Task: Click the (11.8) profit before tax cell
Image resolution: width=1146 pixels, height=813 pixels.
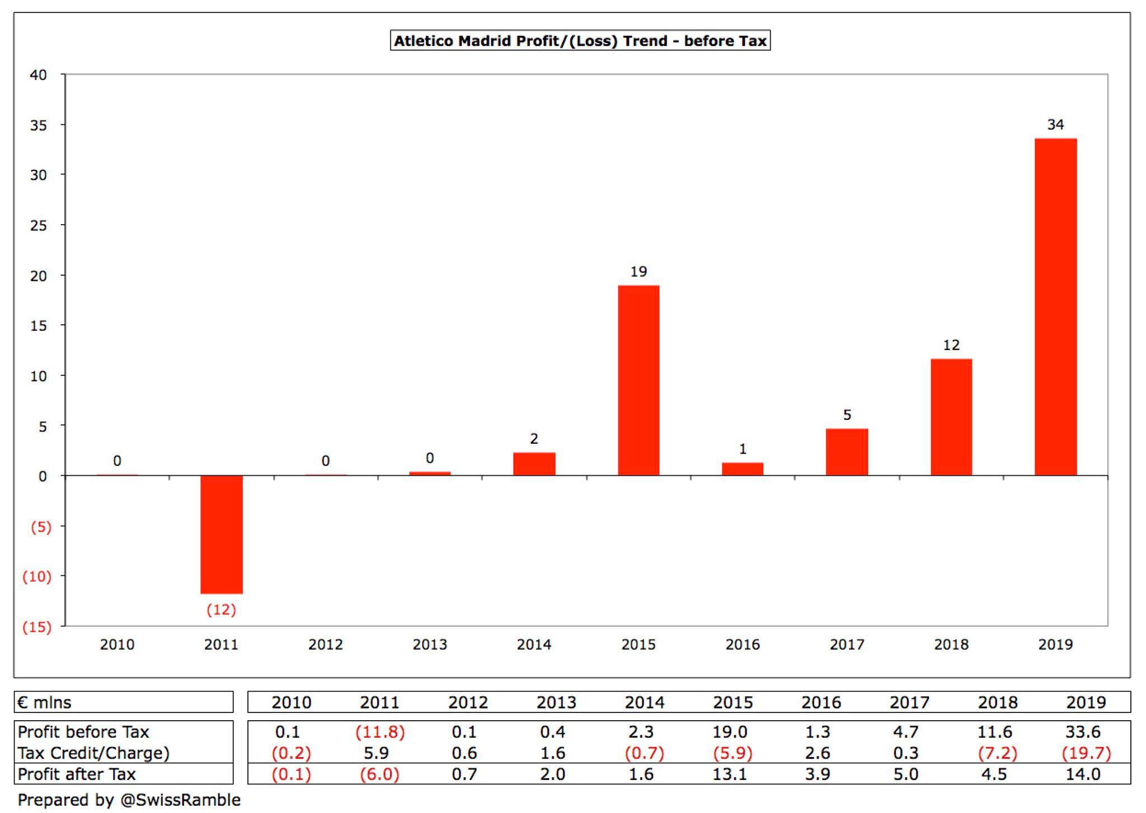Action: click(x=380, y=732)
